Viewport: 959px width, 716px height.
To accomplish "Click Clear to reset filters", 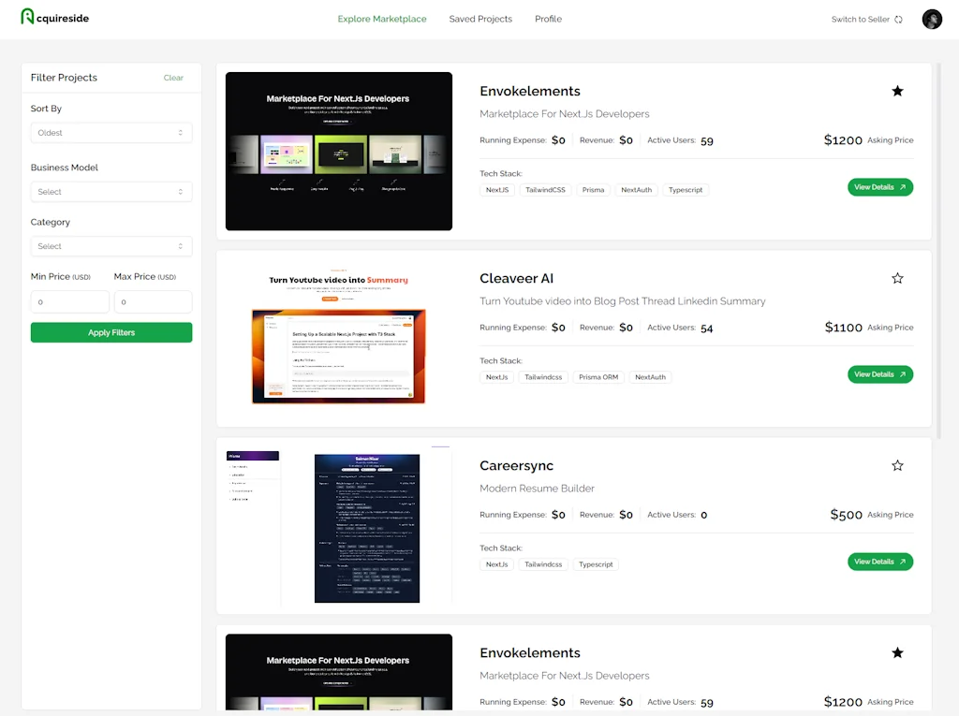I will tap(173, 78).
